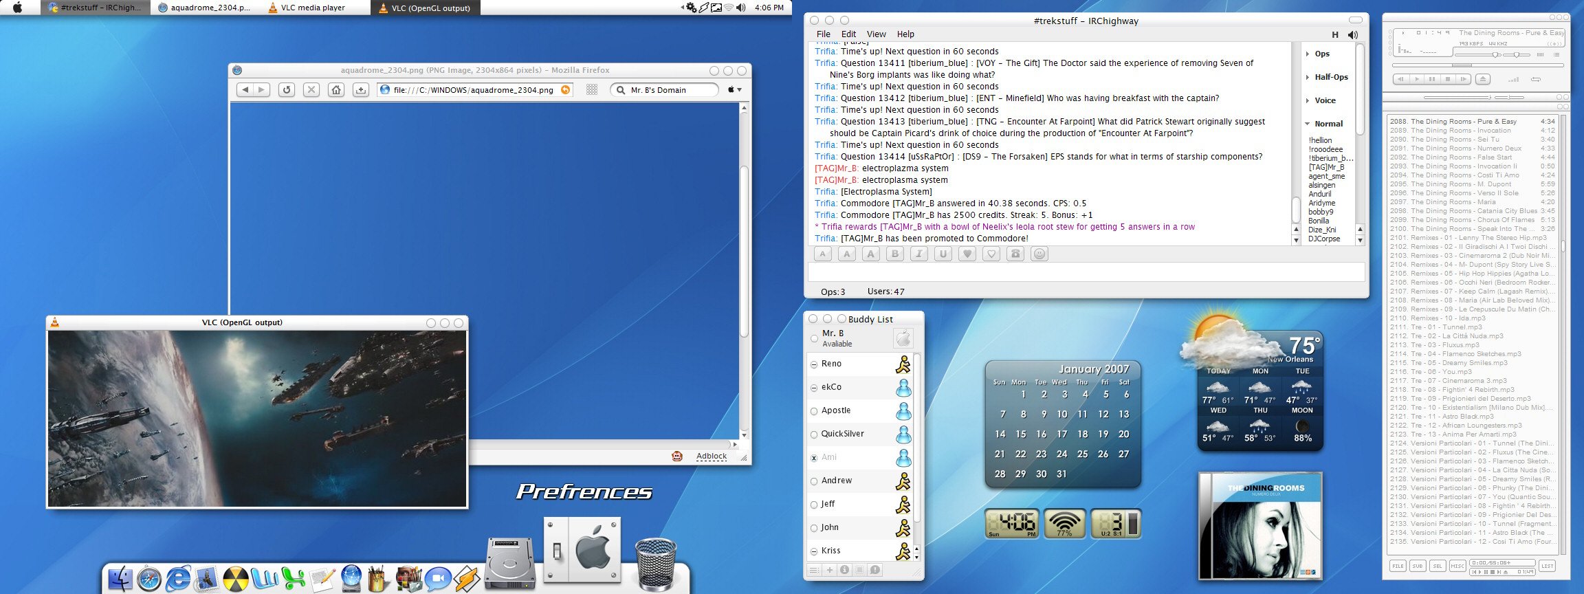
Task: Click the music player seek bar
Action: tap(1477, 65)
